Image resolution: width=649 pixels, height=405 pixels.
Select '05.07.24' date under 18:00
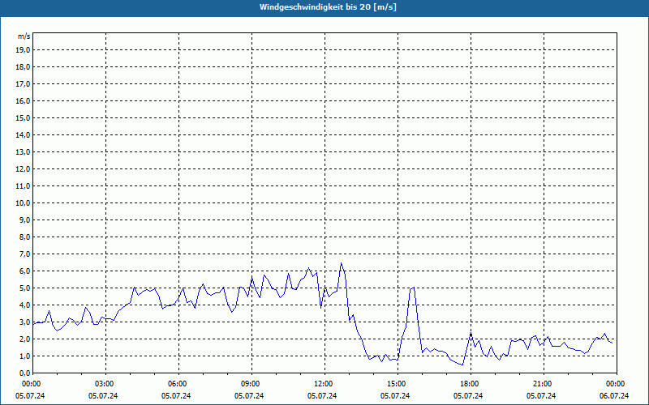(468, 396)
